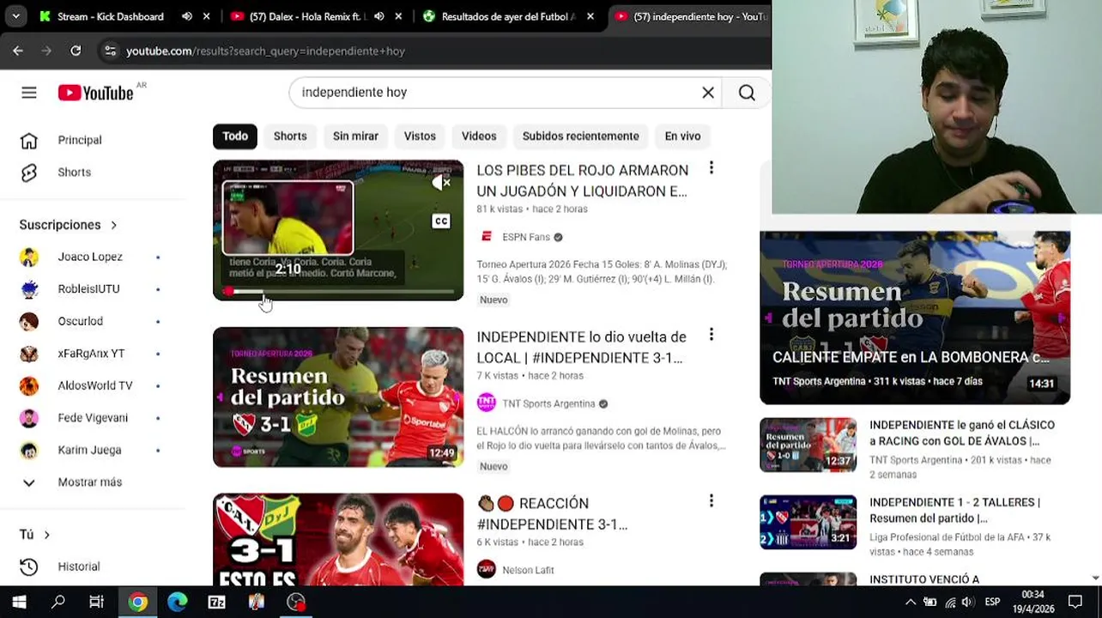Expand the 'Suscripciones' section arrow
1102x618 pixels.
[113, 225]
